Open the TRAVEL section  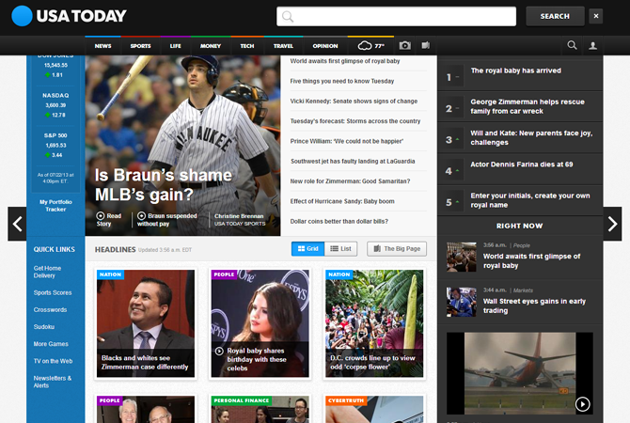[283, 46]
